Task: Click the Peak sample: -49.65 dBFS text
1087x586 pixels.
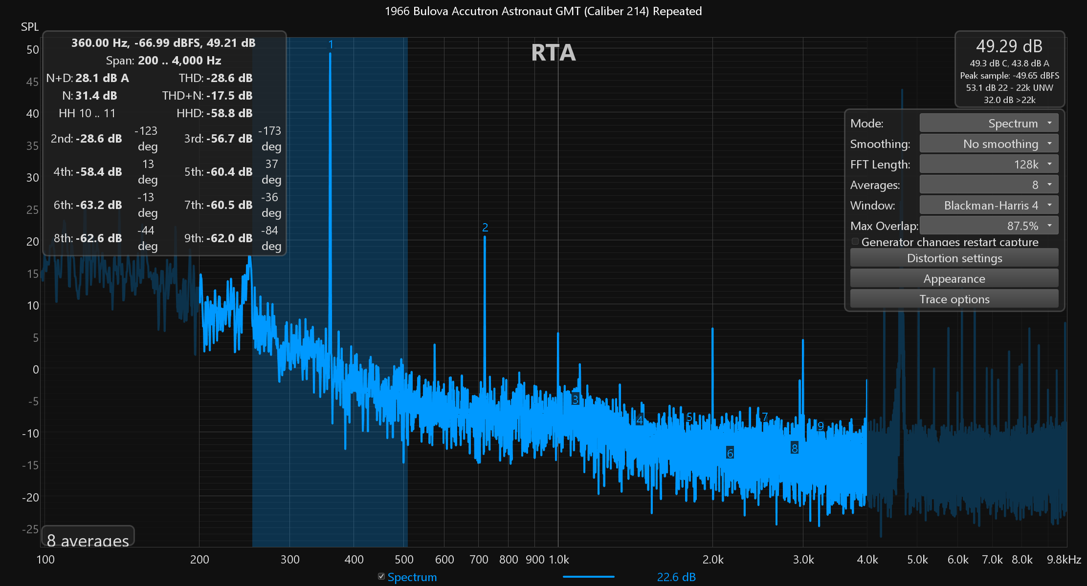Action: 1009,76
